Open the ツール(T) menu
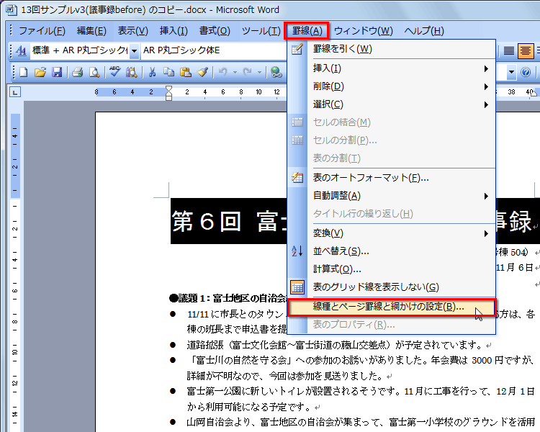The height and width of the screenshot is (432, 540). click(x=261, y=31)
